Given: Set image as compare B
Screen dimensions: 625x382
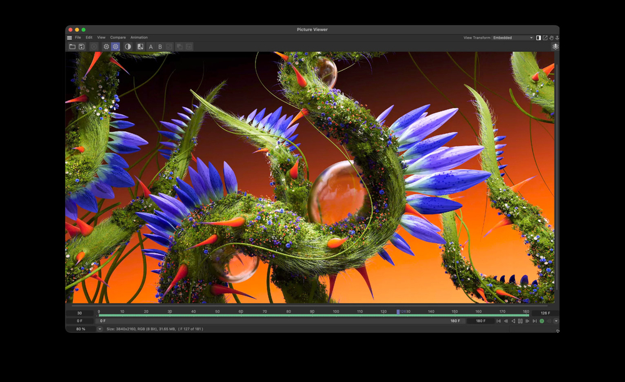Looking at the screenshot, I should [160, 47].
